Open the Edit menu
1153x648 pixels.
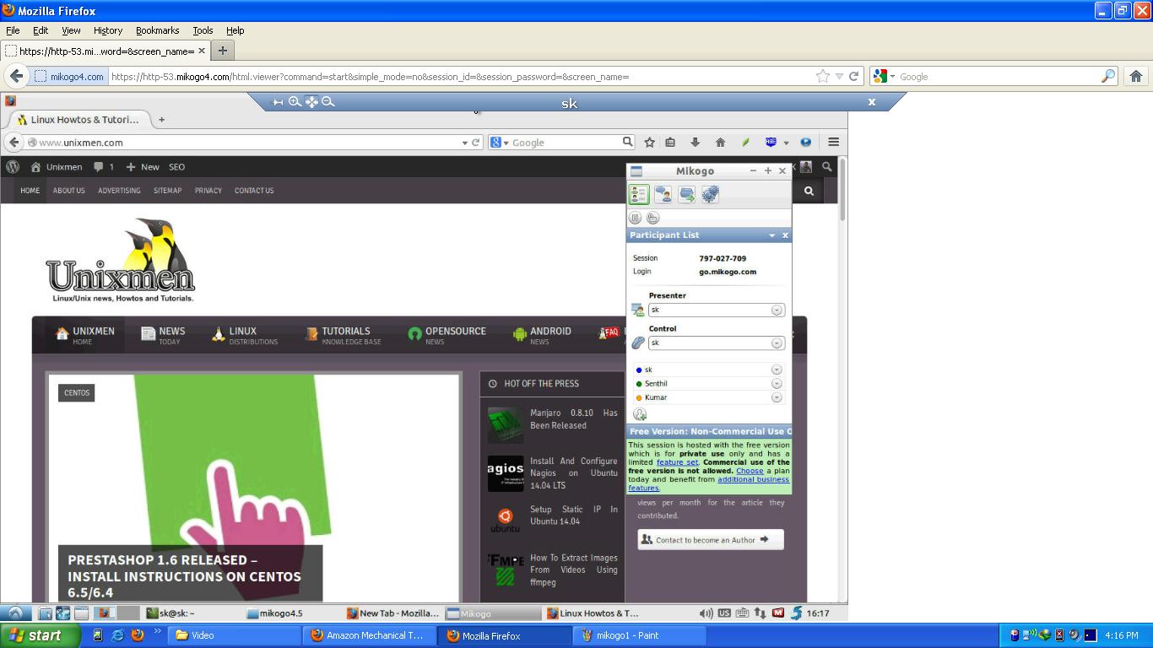(41, 30)
